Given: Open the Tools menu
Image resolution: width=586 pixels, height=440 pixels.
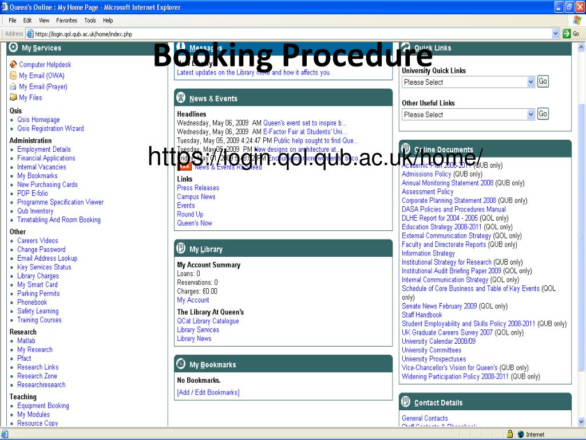Looking at the screenshot, I should click(90, 21).
